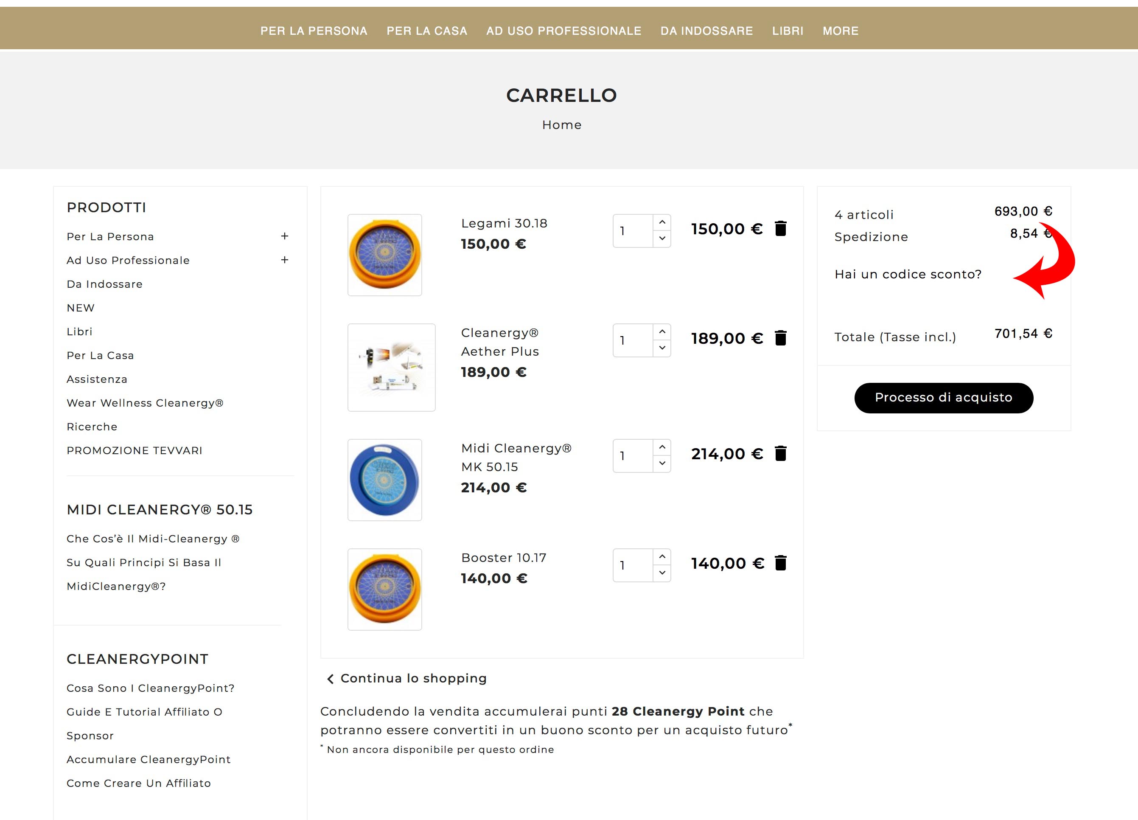Image resolution: width=1138 pixels, height=820 pixels.
Task: Open NEW sidebar category
Action: (x=80, y=308)
